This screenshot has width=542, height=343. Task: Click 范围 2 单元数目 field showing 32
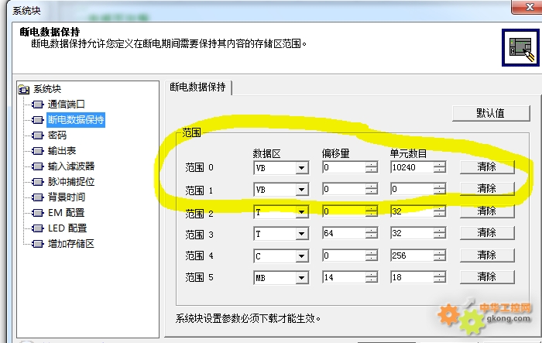click(412, 211)
